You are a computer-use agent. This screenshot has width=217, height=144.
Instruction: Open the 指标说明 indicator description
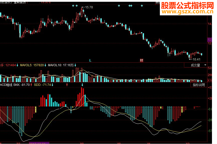(199, 85)
